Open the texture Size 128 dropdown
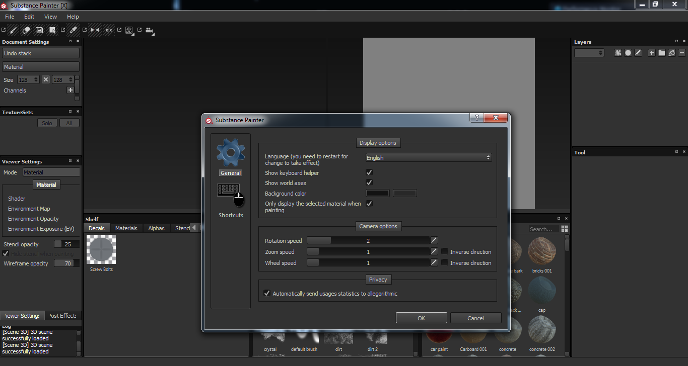This screenshot has height=366, width=688. pyautogui.click(x=28, y=79)
